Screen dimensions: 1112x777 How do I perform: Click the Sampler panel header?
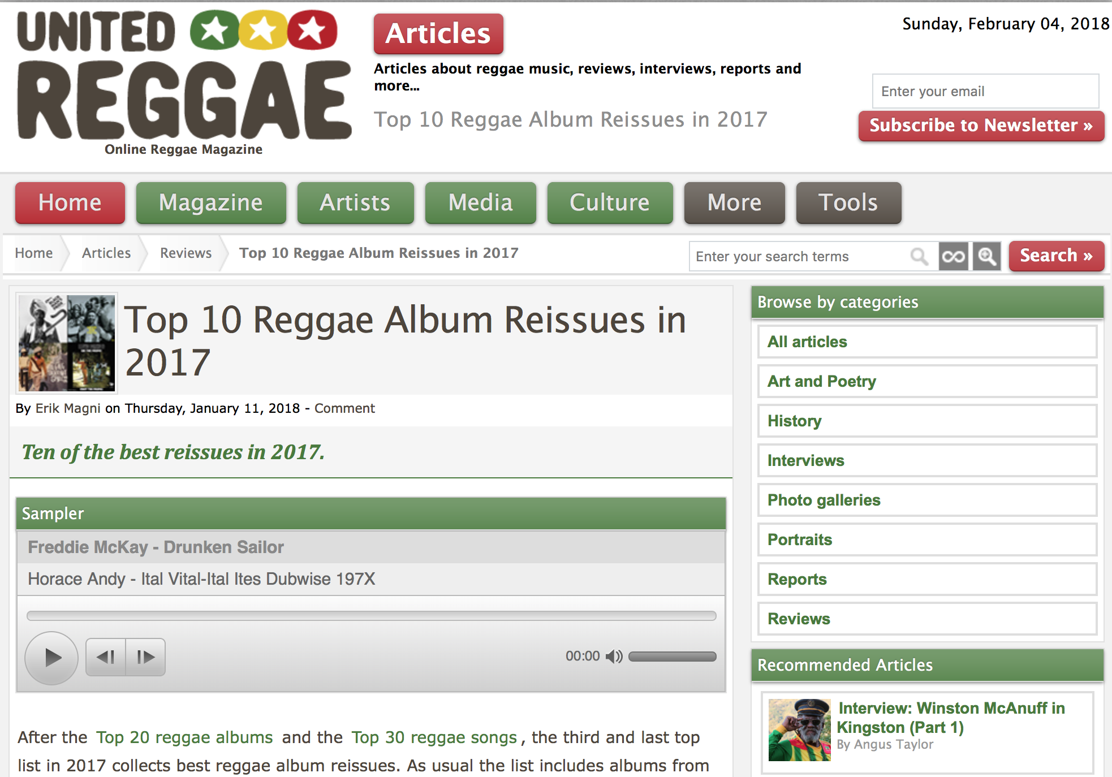371,513
